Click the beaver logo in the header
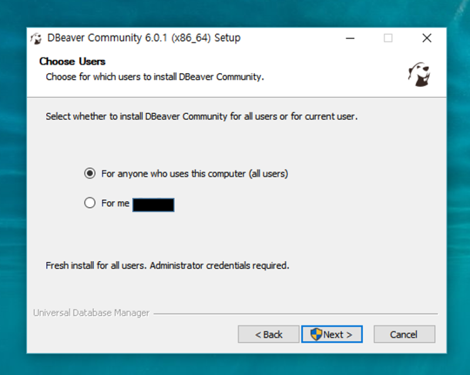The width and height of the screenshot is (470, 375). click(419, 75)
